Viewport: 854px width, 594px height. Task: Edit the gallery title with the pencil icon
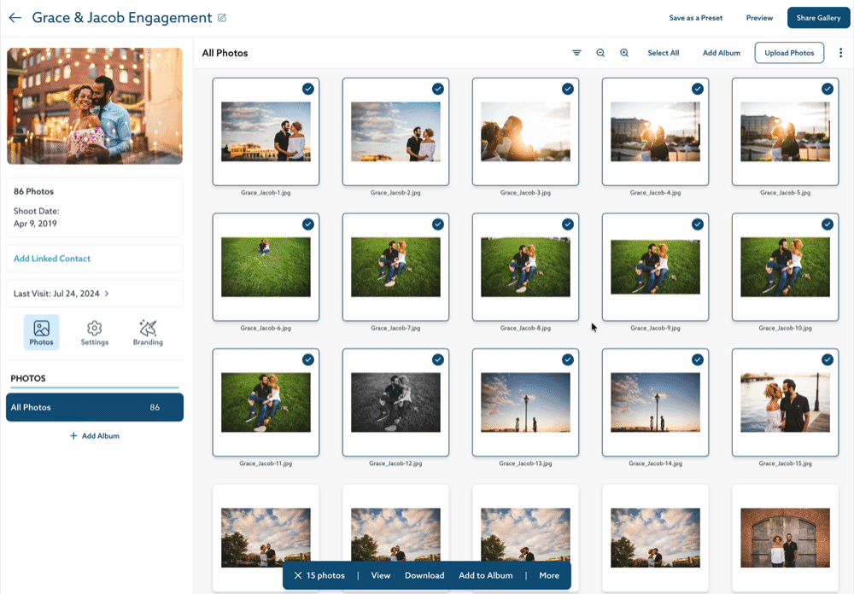tap(224, 17)
